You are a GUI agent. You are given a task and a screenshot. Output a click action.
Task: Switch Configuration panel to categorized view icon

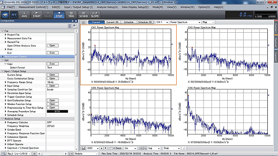point(70,26)
